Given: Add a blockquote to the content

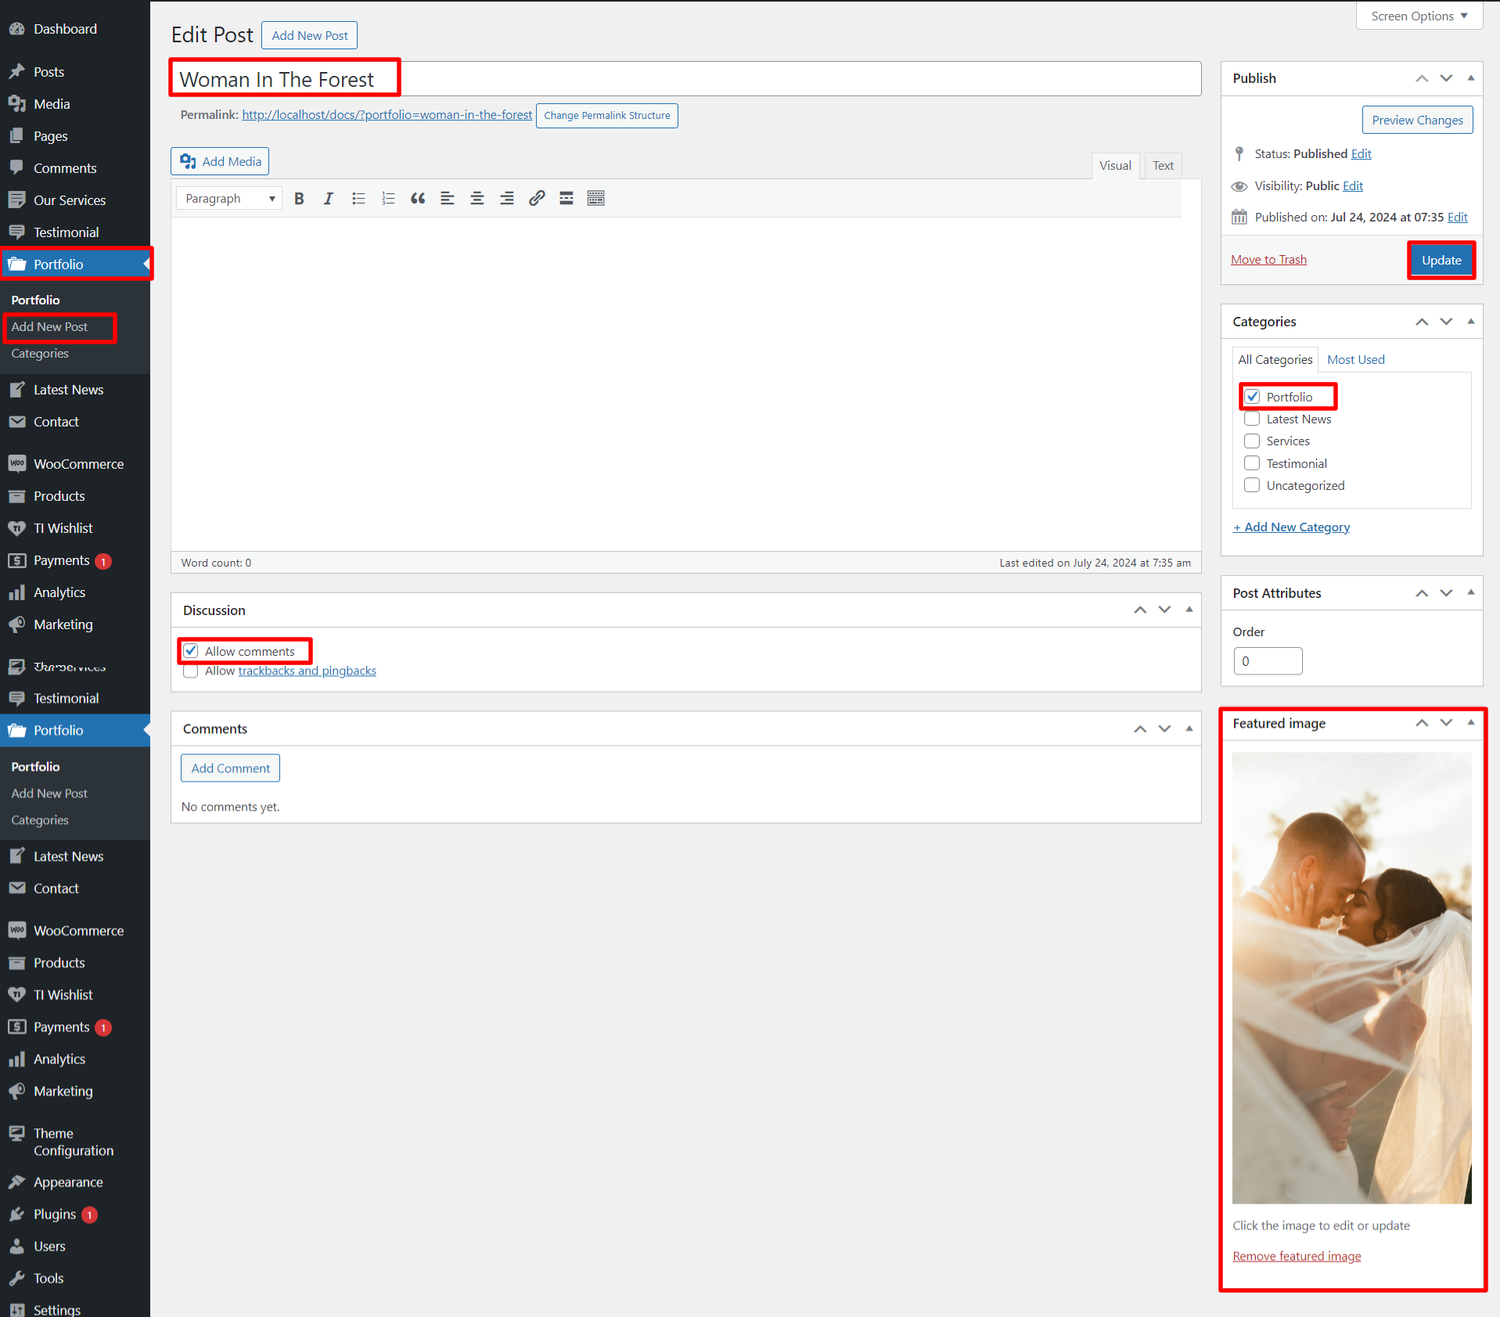Looking at the screenshot, I should [418, 199].
